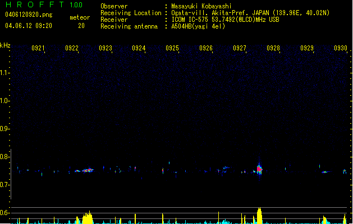Click the Observer name Masayuki Kobayashi
This screenshot has height=224, width=353.
pyautogui.click(x=201, y=6)
